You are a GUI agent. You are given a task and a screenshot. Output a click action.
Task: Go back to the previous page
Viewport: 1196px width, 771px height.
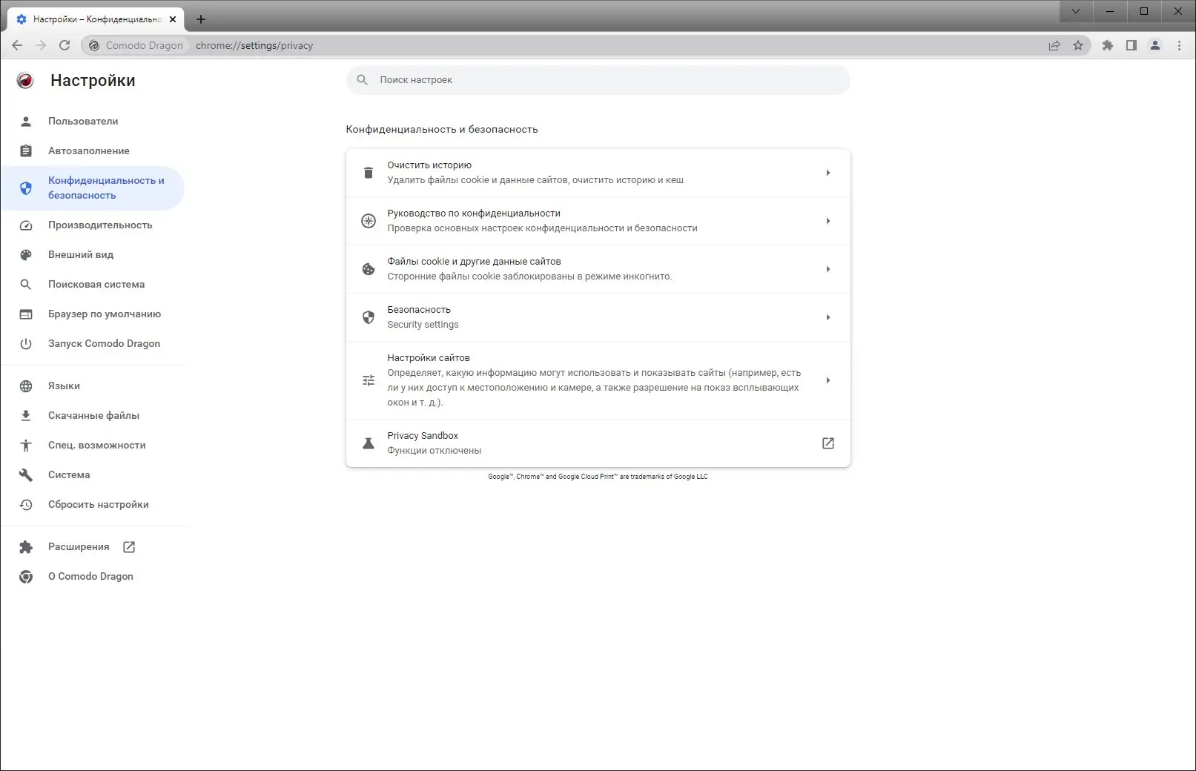[17, 45]
